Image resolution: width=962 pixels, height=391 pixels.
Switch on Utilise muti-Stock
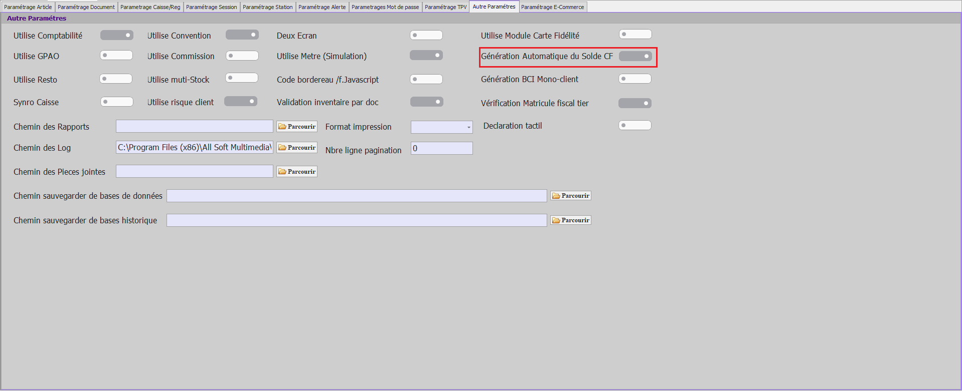[x=242, y=78]
